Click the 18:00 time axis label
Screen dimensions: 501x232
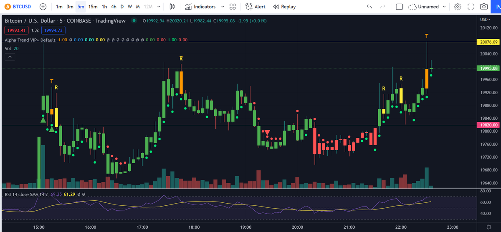194,227
